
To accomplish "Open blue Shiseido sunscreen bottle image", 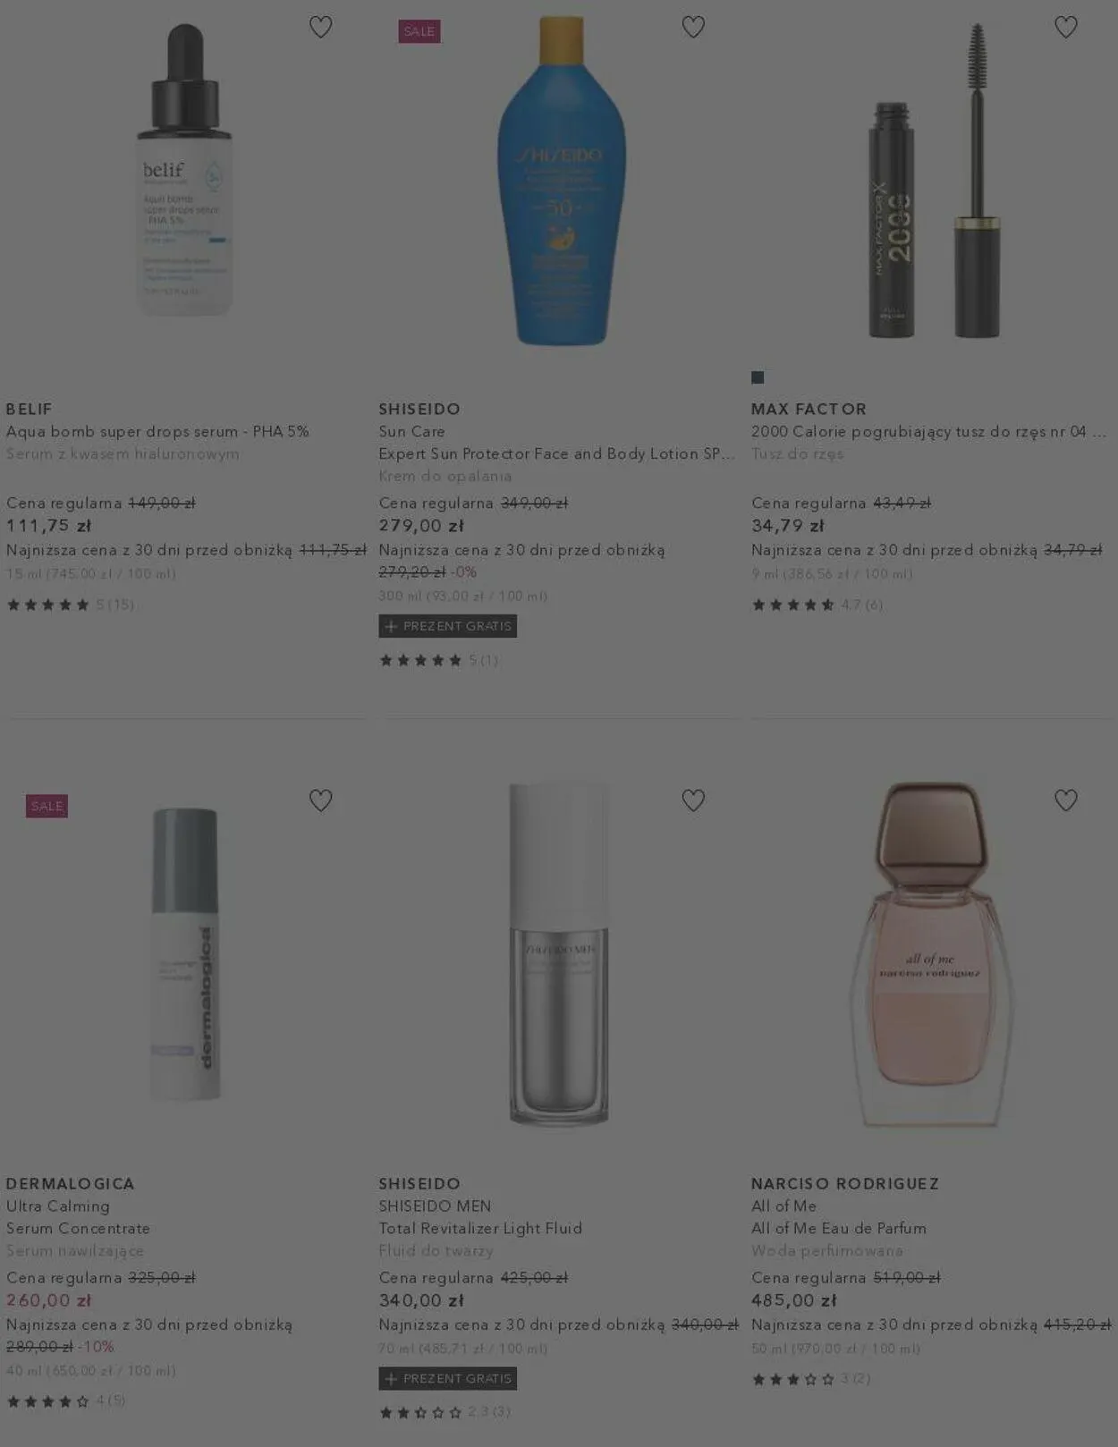I will [x=561, y=179].
